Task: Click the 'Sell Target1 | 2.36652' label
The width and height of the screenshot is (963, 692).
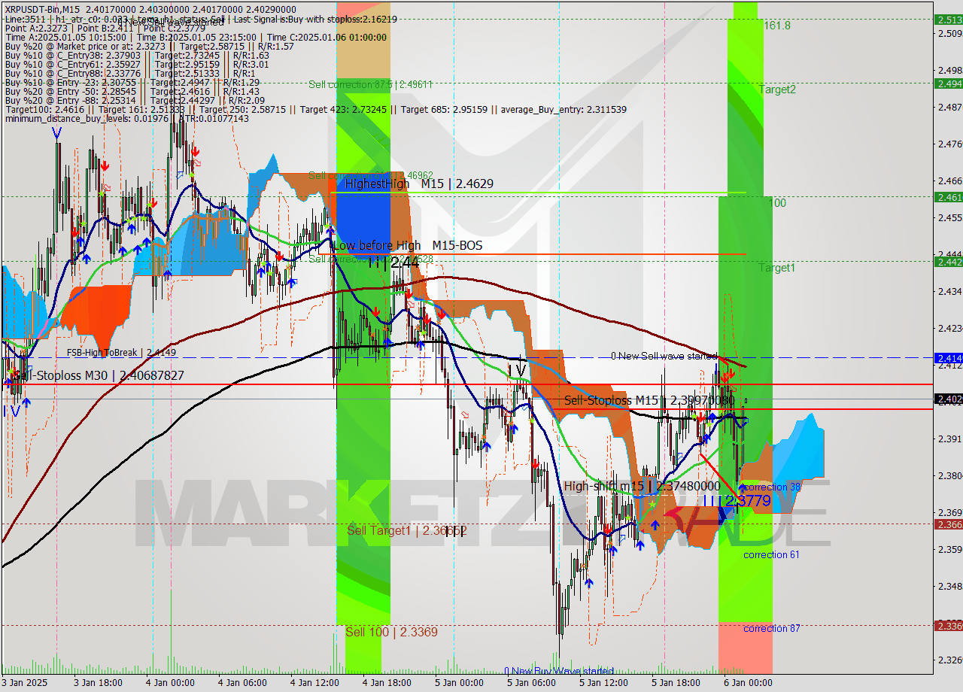Action: (x=406, y=530)
